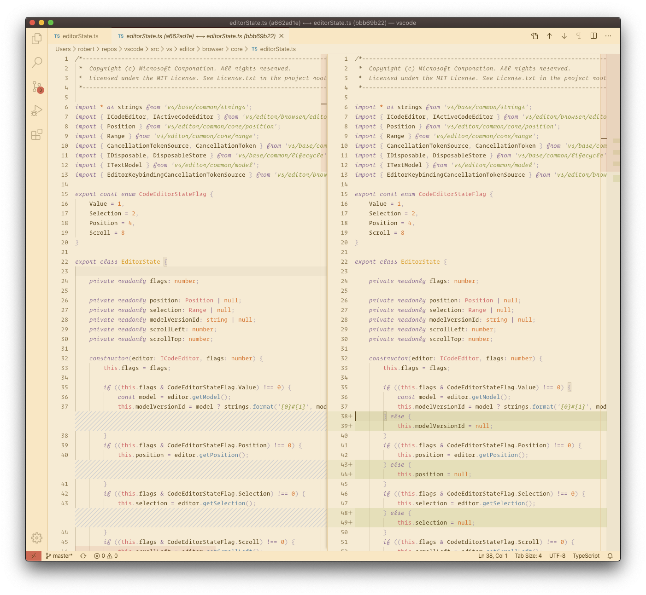646x595 pixels.
Task: Click 'CodeEditorStateFlag' enum name in right pane
Action: (x=452, y=194)
